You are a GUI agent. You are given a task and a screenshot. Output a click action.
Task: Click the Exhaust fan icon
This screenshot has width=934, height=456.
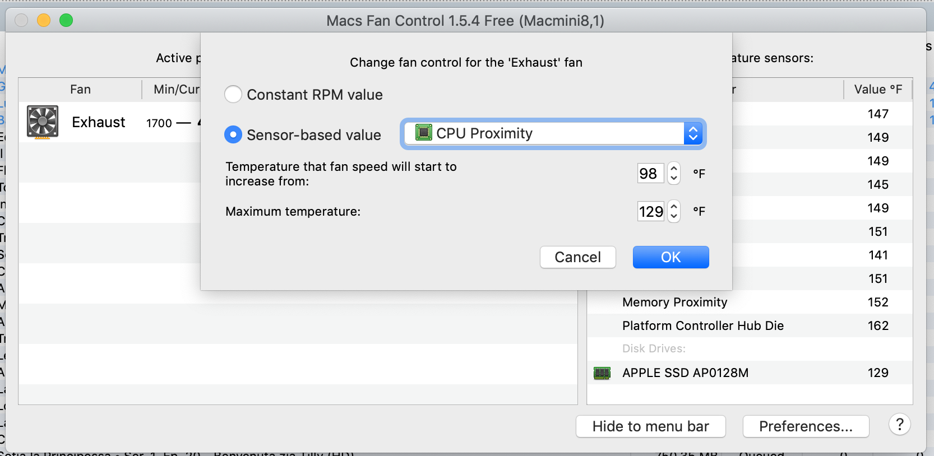[42, 122]
